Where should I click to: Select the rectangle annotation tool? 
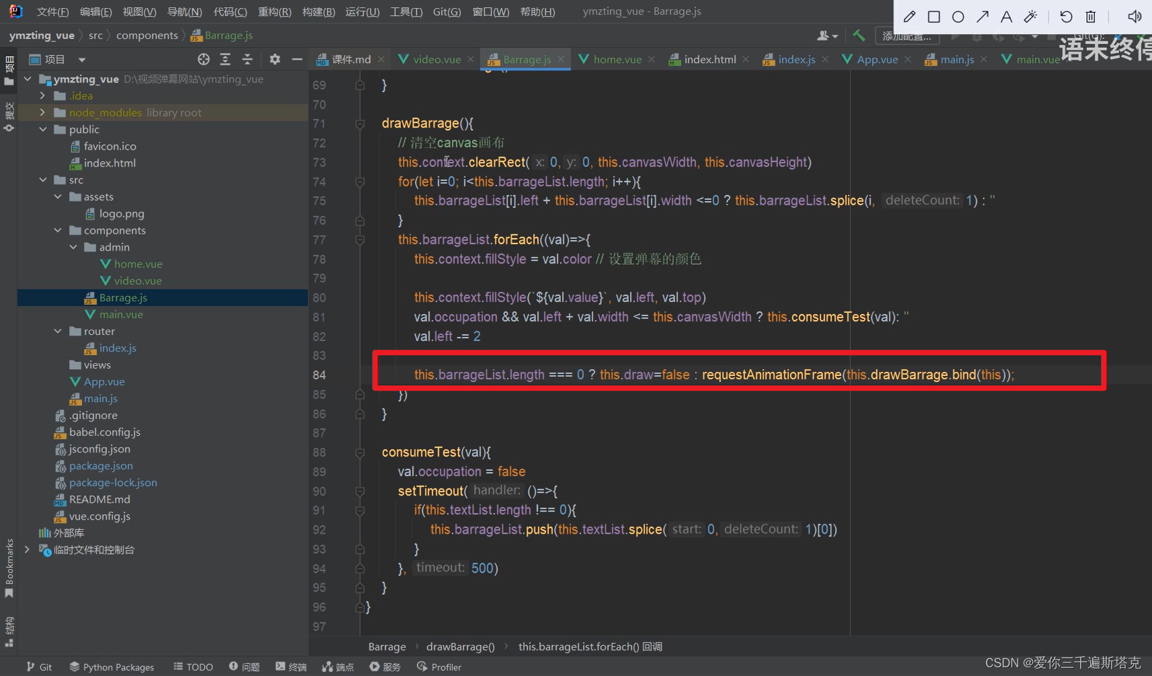click(934, 17)
